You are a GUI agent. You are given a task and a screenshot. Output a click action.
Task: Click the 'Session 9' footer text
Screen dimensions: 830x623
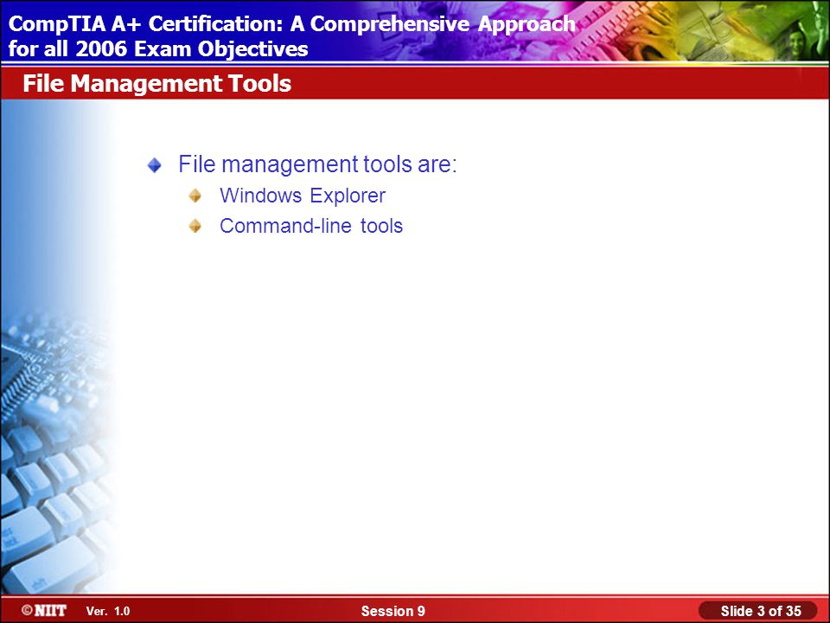point(393,612)
